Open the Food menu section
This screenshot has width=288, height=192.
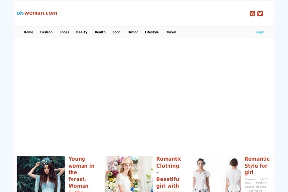pyautogui.click(x=117, y=32)
